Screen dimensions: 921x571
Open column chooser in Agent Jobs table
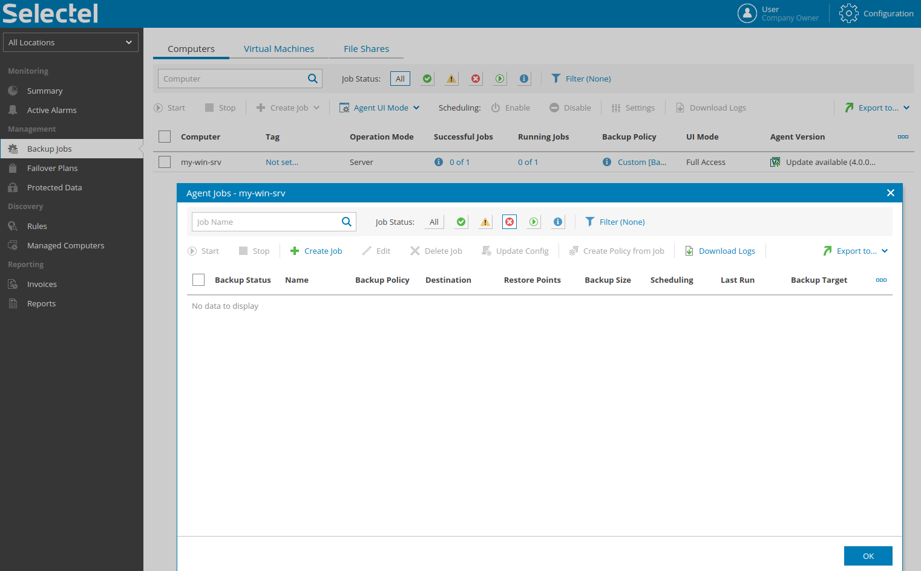click(x=881, y=280)
